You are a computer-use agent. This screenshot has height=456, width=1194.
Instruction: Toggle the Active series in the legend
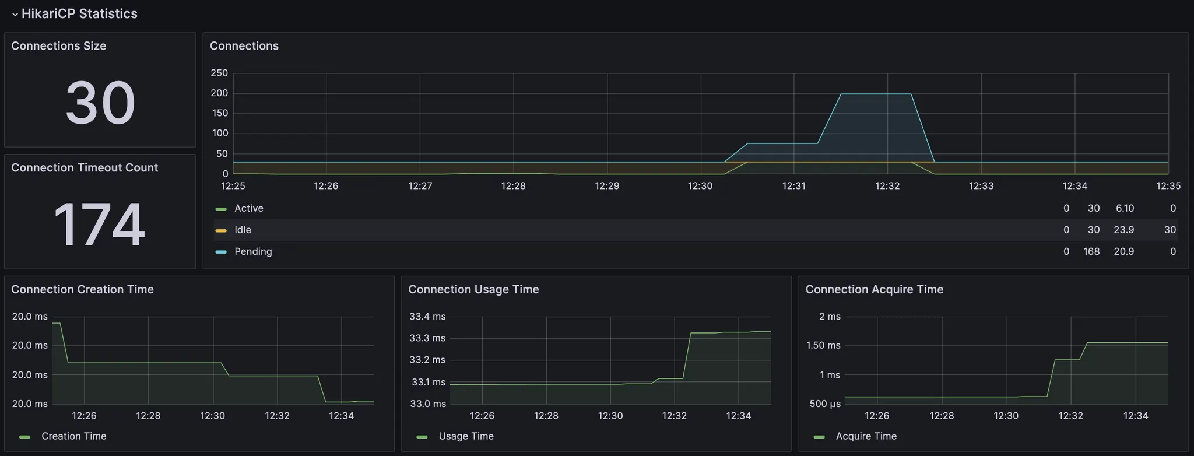(249, 208)
